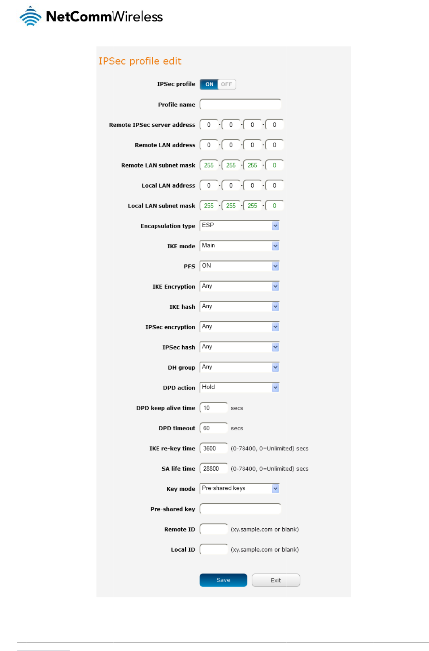Open the Key mode dropdown
This screenshot has height=651, width=429.
(x=239, y=488)
